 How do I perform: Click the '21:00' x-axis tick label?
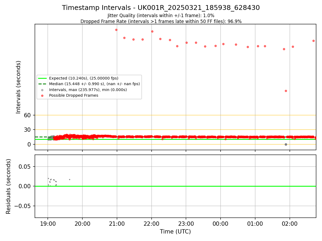click(x=117, y=224)
